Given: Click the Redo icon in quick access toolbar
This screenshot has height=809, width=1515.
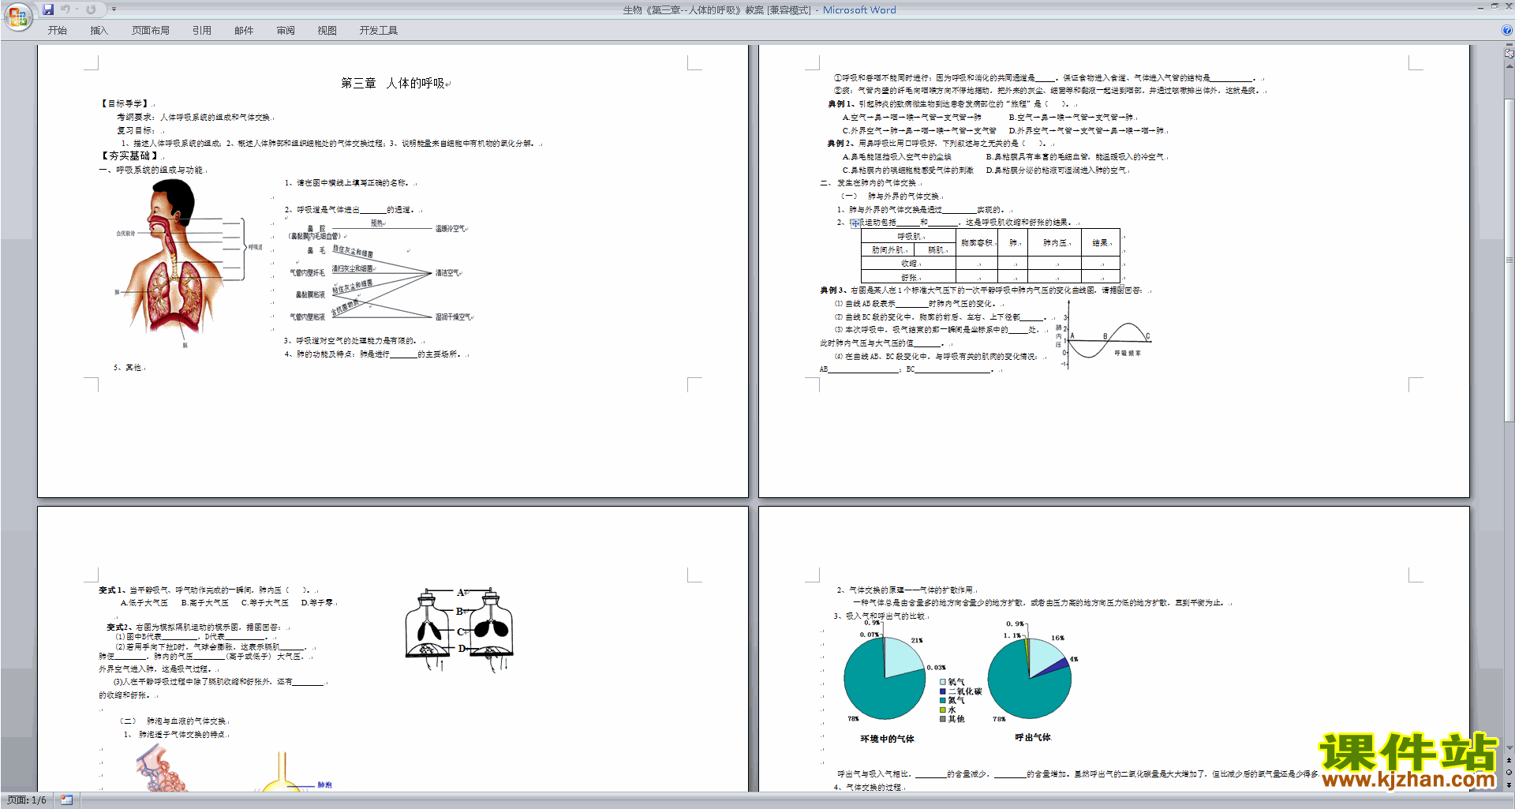Looking at the screenshot, I should [x=91, y=9].
